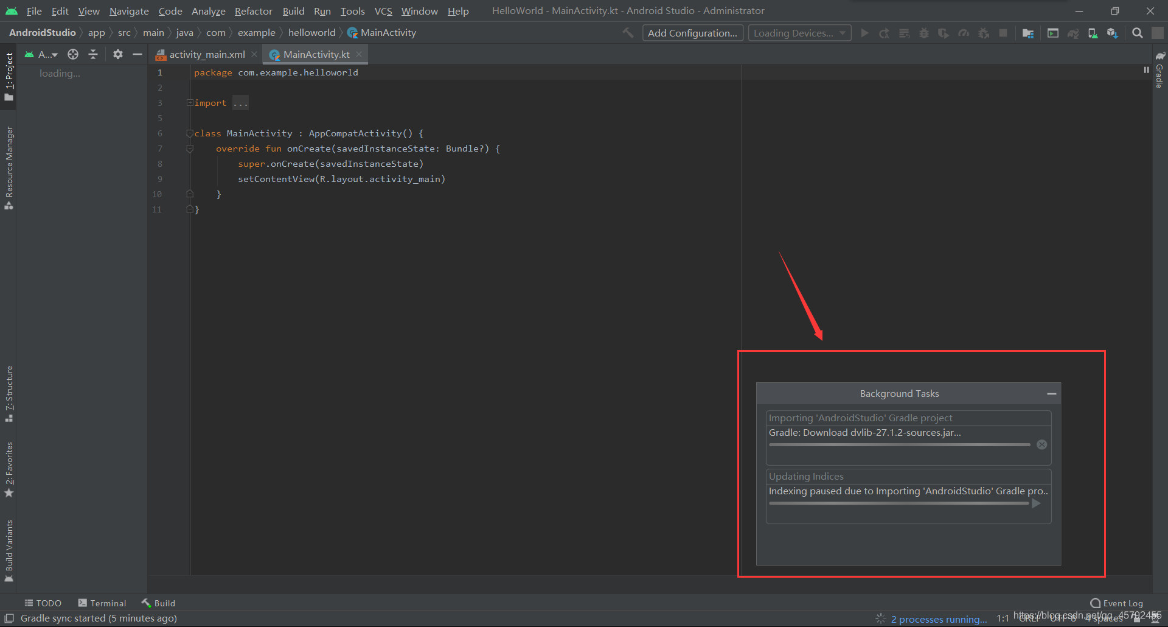This screenshot has height=627, width=1168.
Task: Open the Terminal tool window
Action: (102, 603)
